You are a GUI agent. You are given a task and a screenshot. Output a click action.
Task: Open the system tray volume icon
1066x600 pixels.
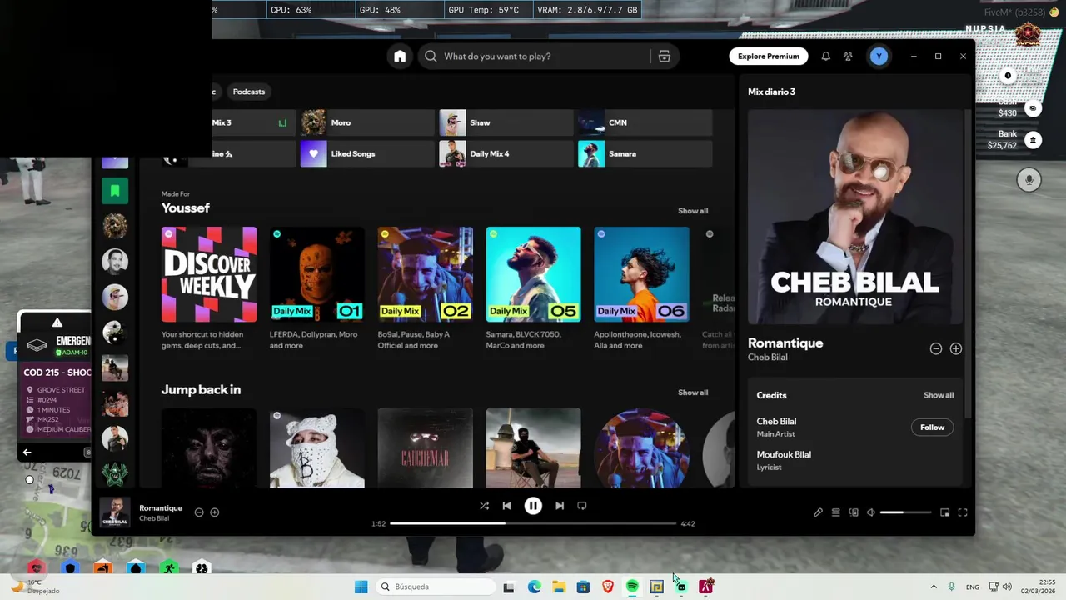point(1007,587)
